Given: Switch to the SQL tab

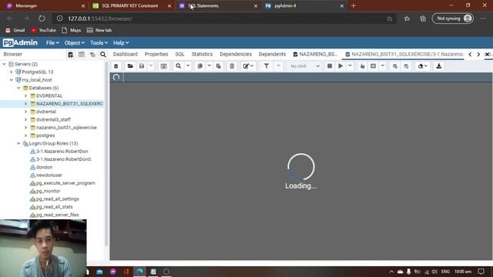Looking at the screenshot, I should (179, 55).
